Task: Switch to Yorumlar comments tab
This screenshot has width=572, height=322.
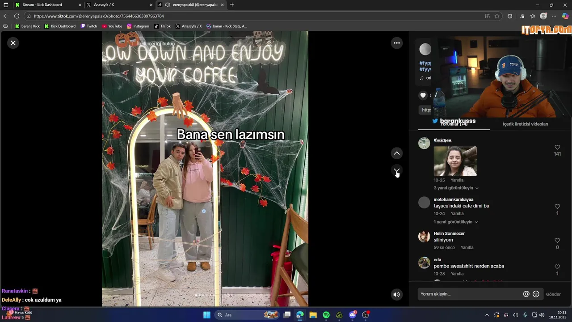Action: 454,124
